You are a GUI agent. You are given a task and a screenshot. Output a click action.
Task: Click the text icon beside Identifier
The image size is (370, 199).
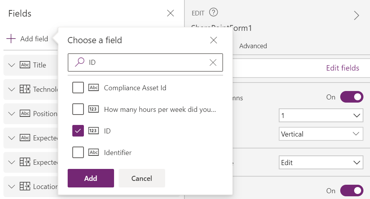[94, 152]
